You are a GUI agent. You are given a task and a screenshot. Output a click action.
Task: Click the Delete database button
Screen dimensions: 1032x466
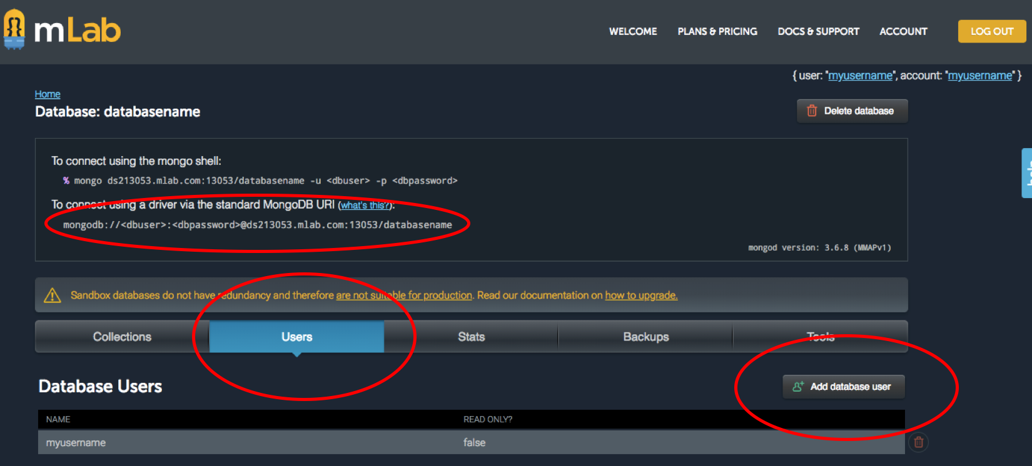[x=852, y=111]
